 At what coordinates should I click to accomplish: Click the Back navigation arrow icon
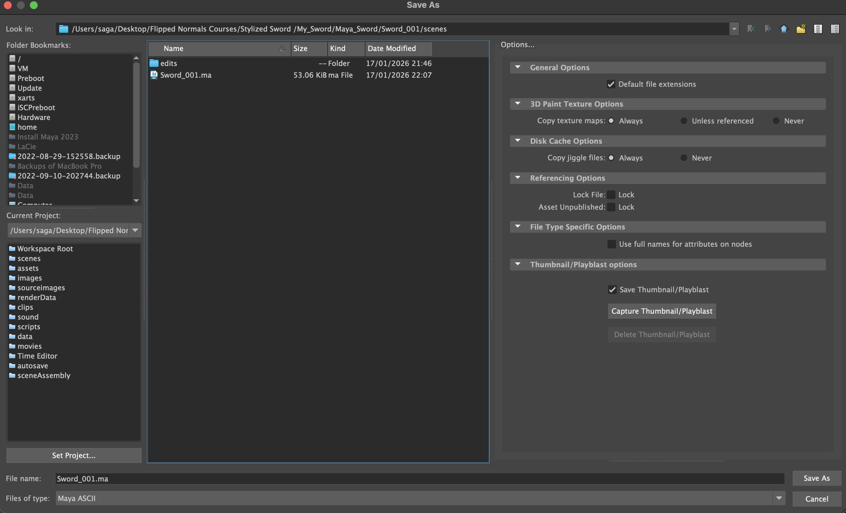751,29
